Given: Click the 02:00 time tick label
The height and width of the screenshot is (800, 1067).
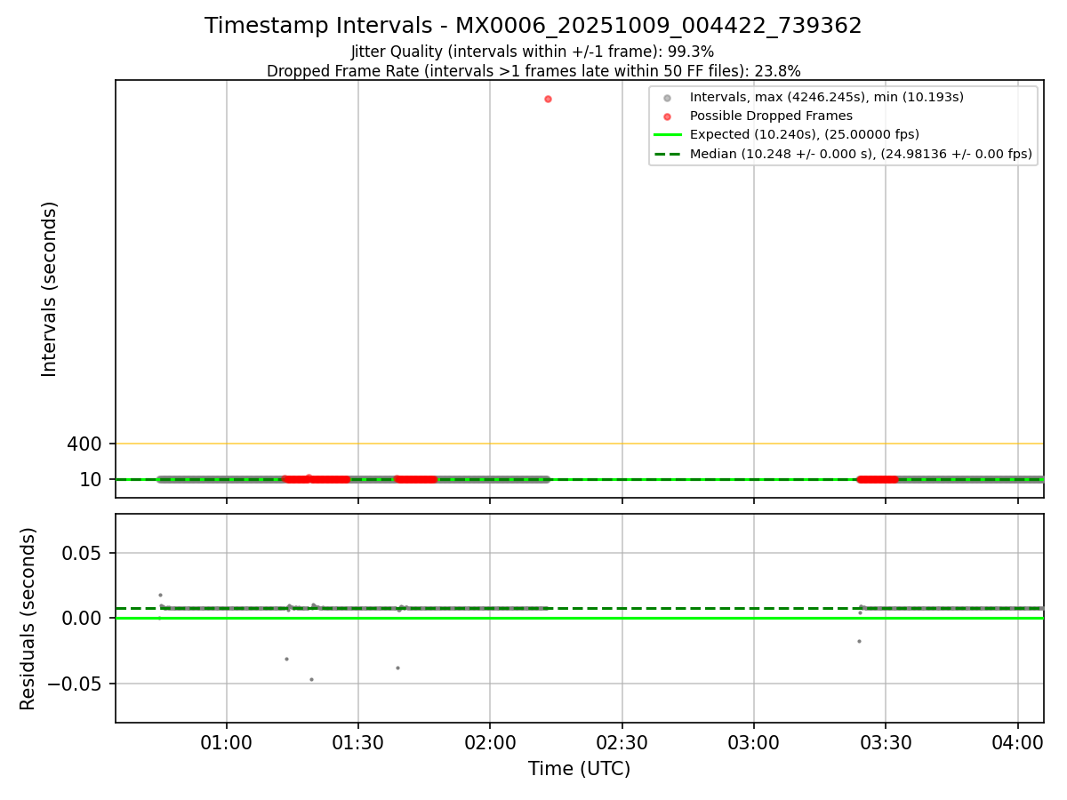Looking at the screenshot, I should click(x=490, y=743).
